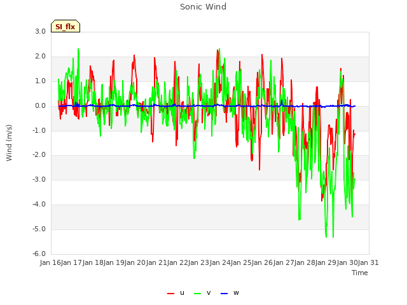Click the Jan 22 tick label
Screen dimensions: 407x305
tap(177, 262)
